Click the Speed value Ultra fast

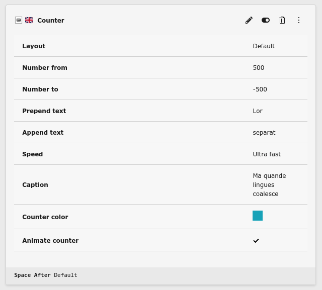[x=267, y=154]
